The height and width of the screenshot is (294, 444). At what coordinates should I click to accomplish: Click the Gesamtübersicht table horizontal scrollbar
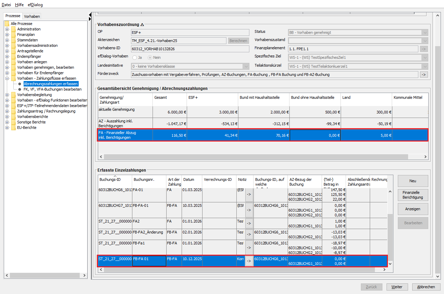tap(256, 157)
